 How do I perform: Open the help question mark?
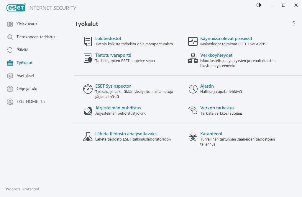click(x=294, y=24)
